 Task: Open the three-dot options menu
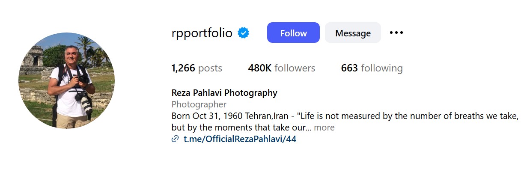click(396, 33)
